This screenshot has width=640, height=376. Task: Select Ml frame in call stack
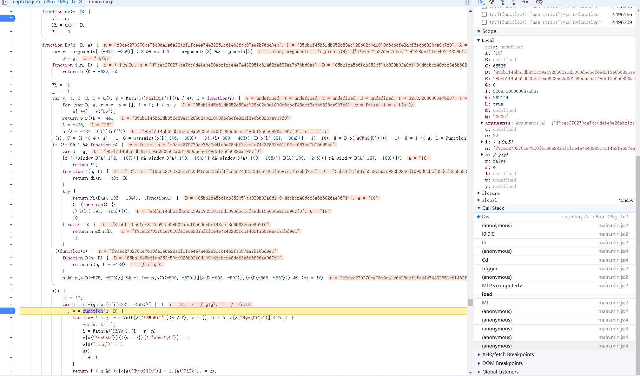click(x=554, y=303)
